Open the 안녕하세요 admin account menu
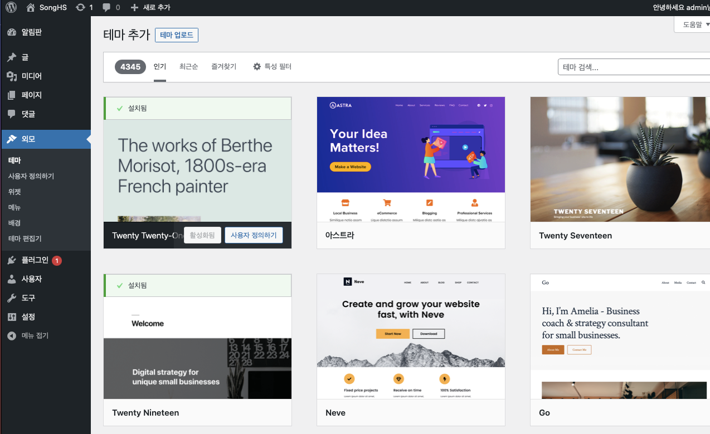710x434 pixels. [x=681, y=7]
